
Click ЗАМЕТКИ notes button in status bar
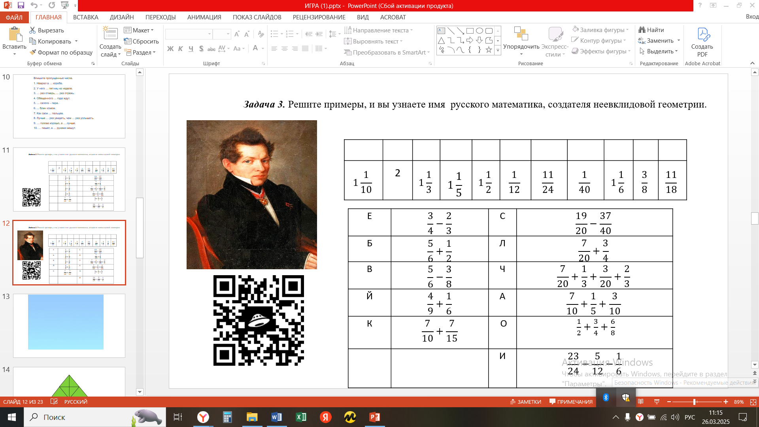[x=525, y=402]
